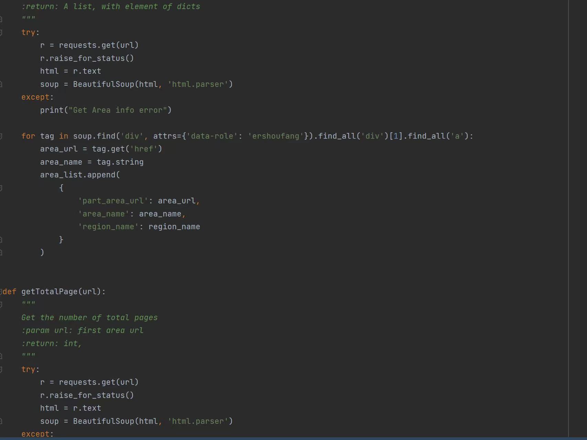Click the "find_all('a')" call
The height and width of the screenshot is (440, 587).
click(438, 136)
